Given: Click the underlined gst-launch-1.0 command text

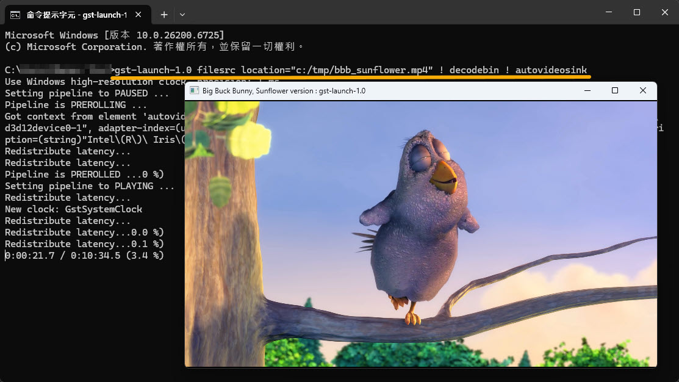Looking at the screenshot, I should tap(351, 70).
